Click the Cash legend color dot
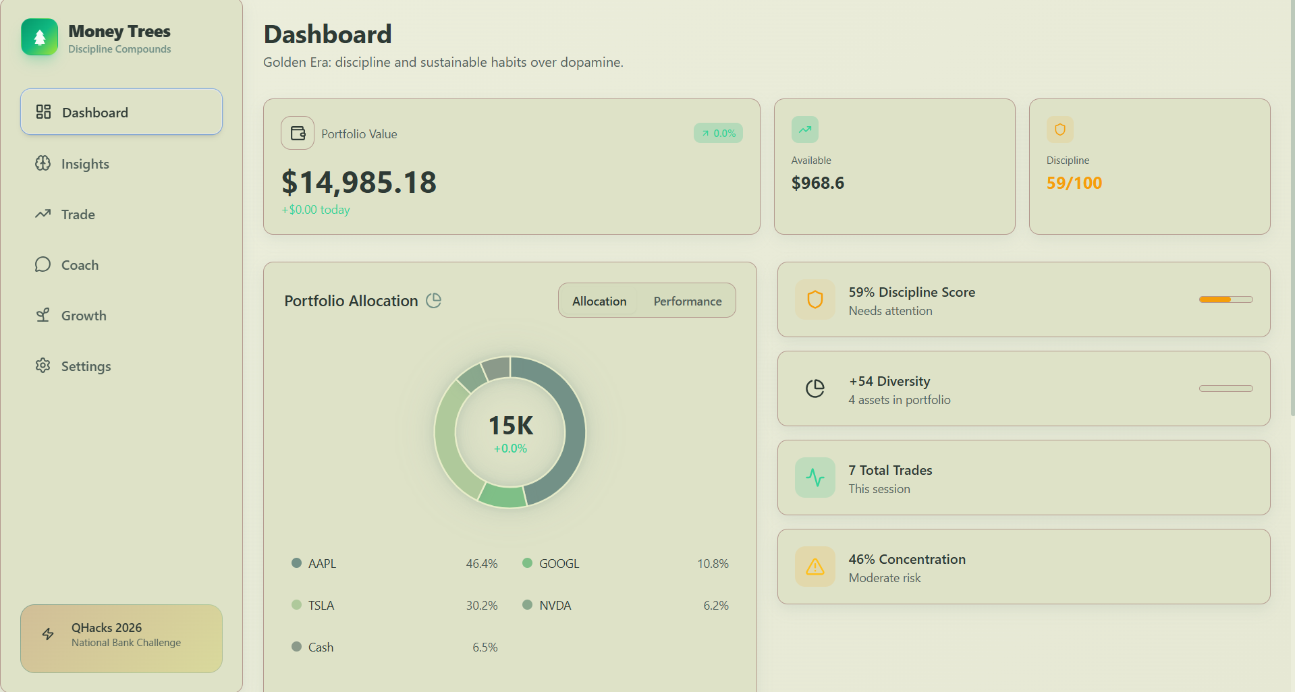The height and width of the screenshot is (692, 1295). (x=296, y=647)
